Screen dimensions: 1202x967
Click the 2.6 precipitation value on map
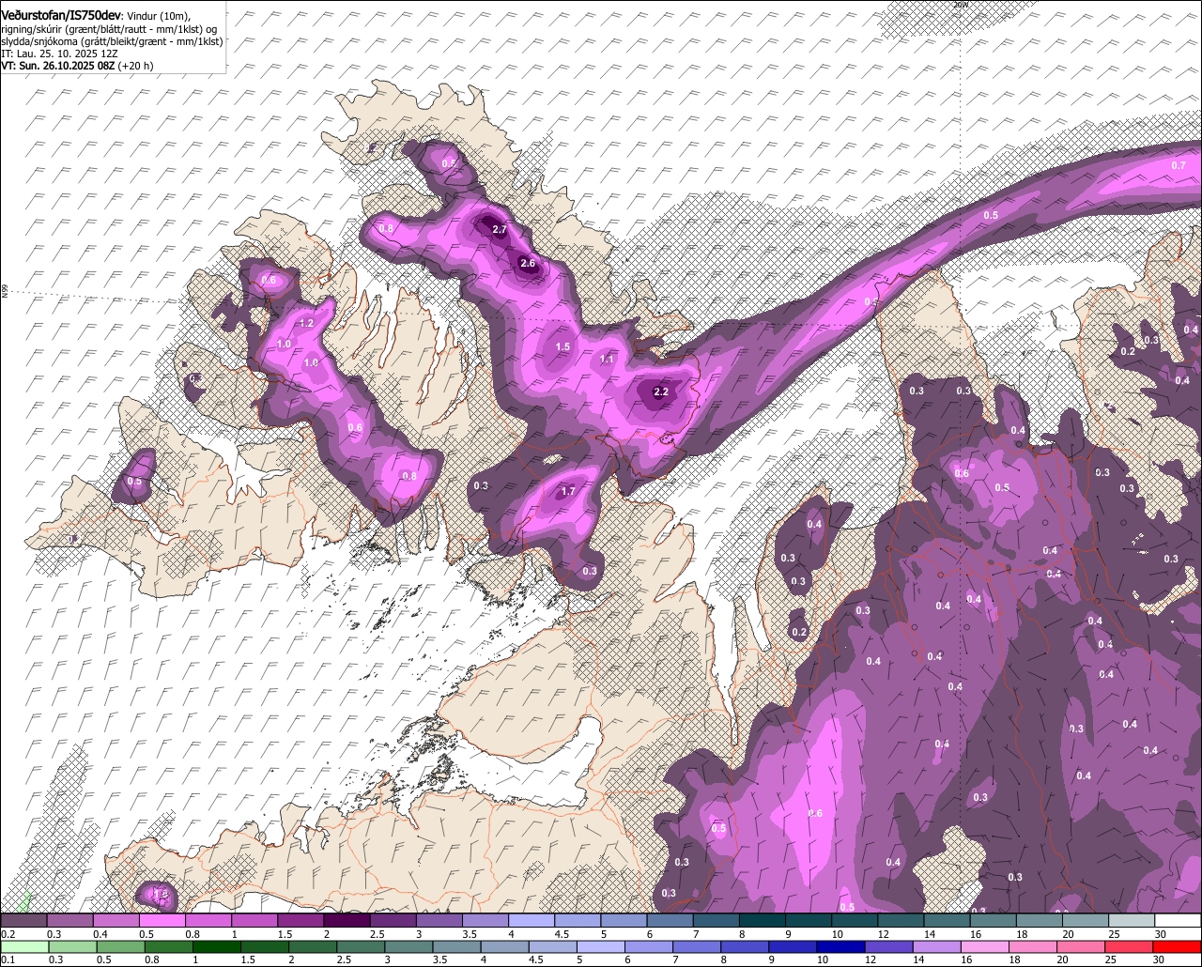[528, 264]
